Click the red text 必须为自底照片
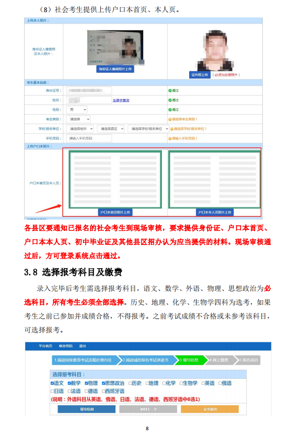294x440 pixels. click(x=226, y=75)
